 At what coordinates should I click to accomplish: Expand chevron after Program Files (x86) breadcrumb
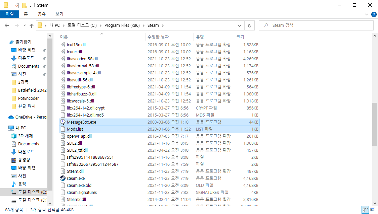click(x=144, y=25)
